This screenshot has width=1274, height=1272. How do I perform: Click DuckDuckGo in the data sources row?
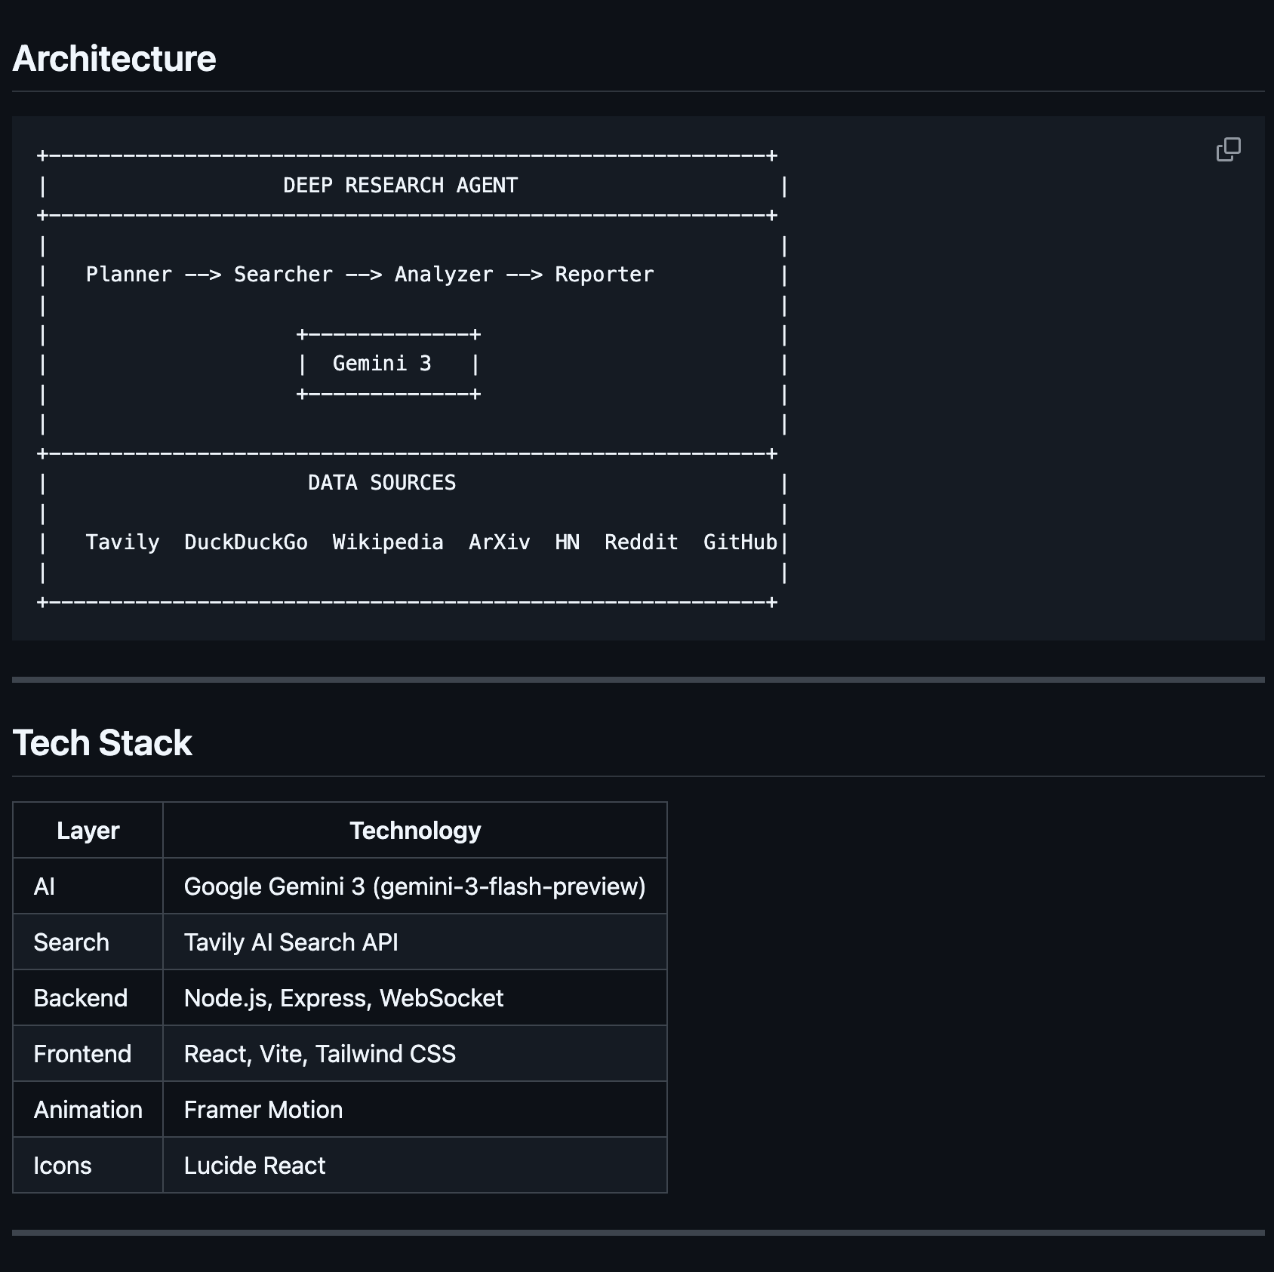pyautogui.click(x=246, y=542)
